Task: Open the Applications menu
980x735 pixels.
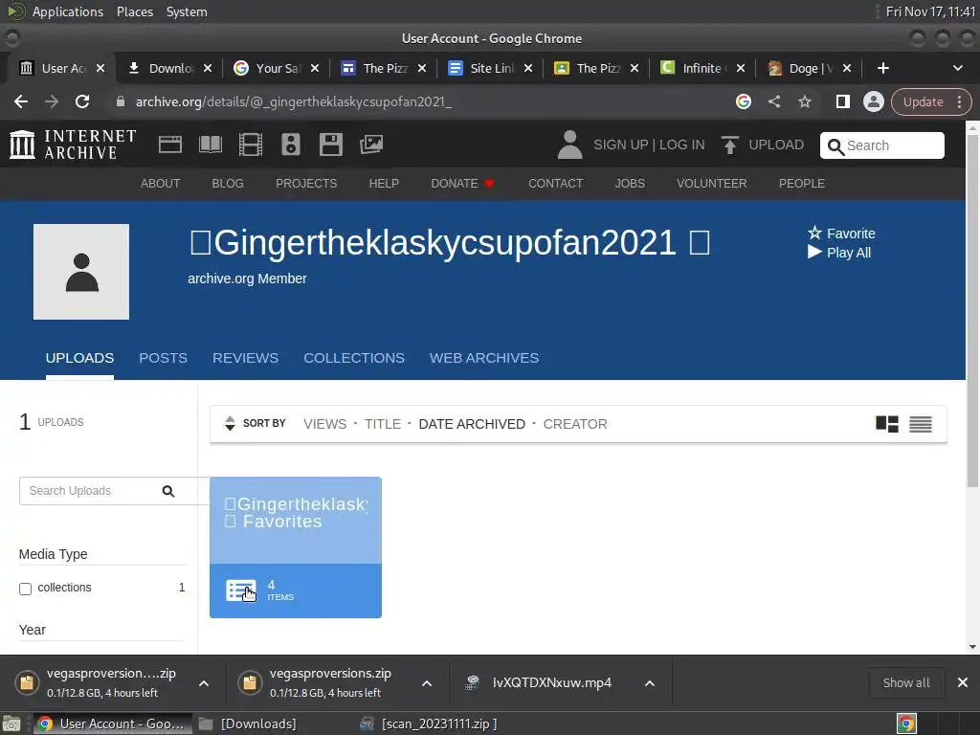Action: 68,11
